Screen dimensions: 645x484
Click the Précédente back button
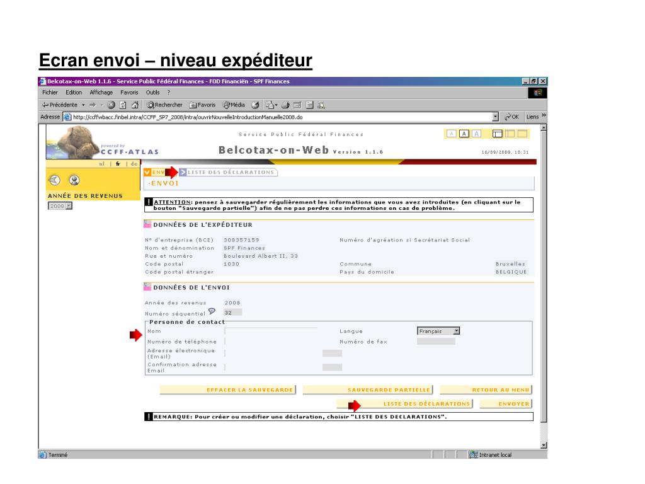[60, 105]
